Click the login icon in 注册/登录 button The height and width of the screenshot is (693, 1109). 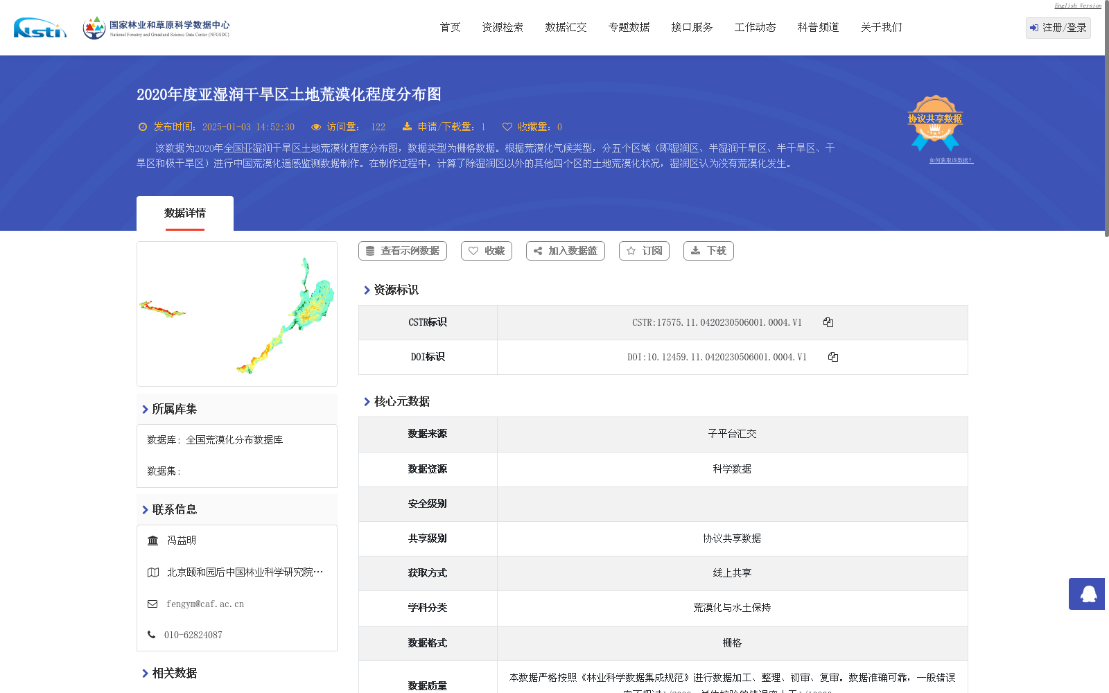coord(1034,28)
